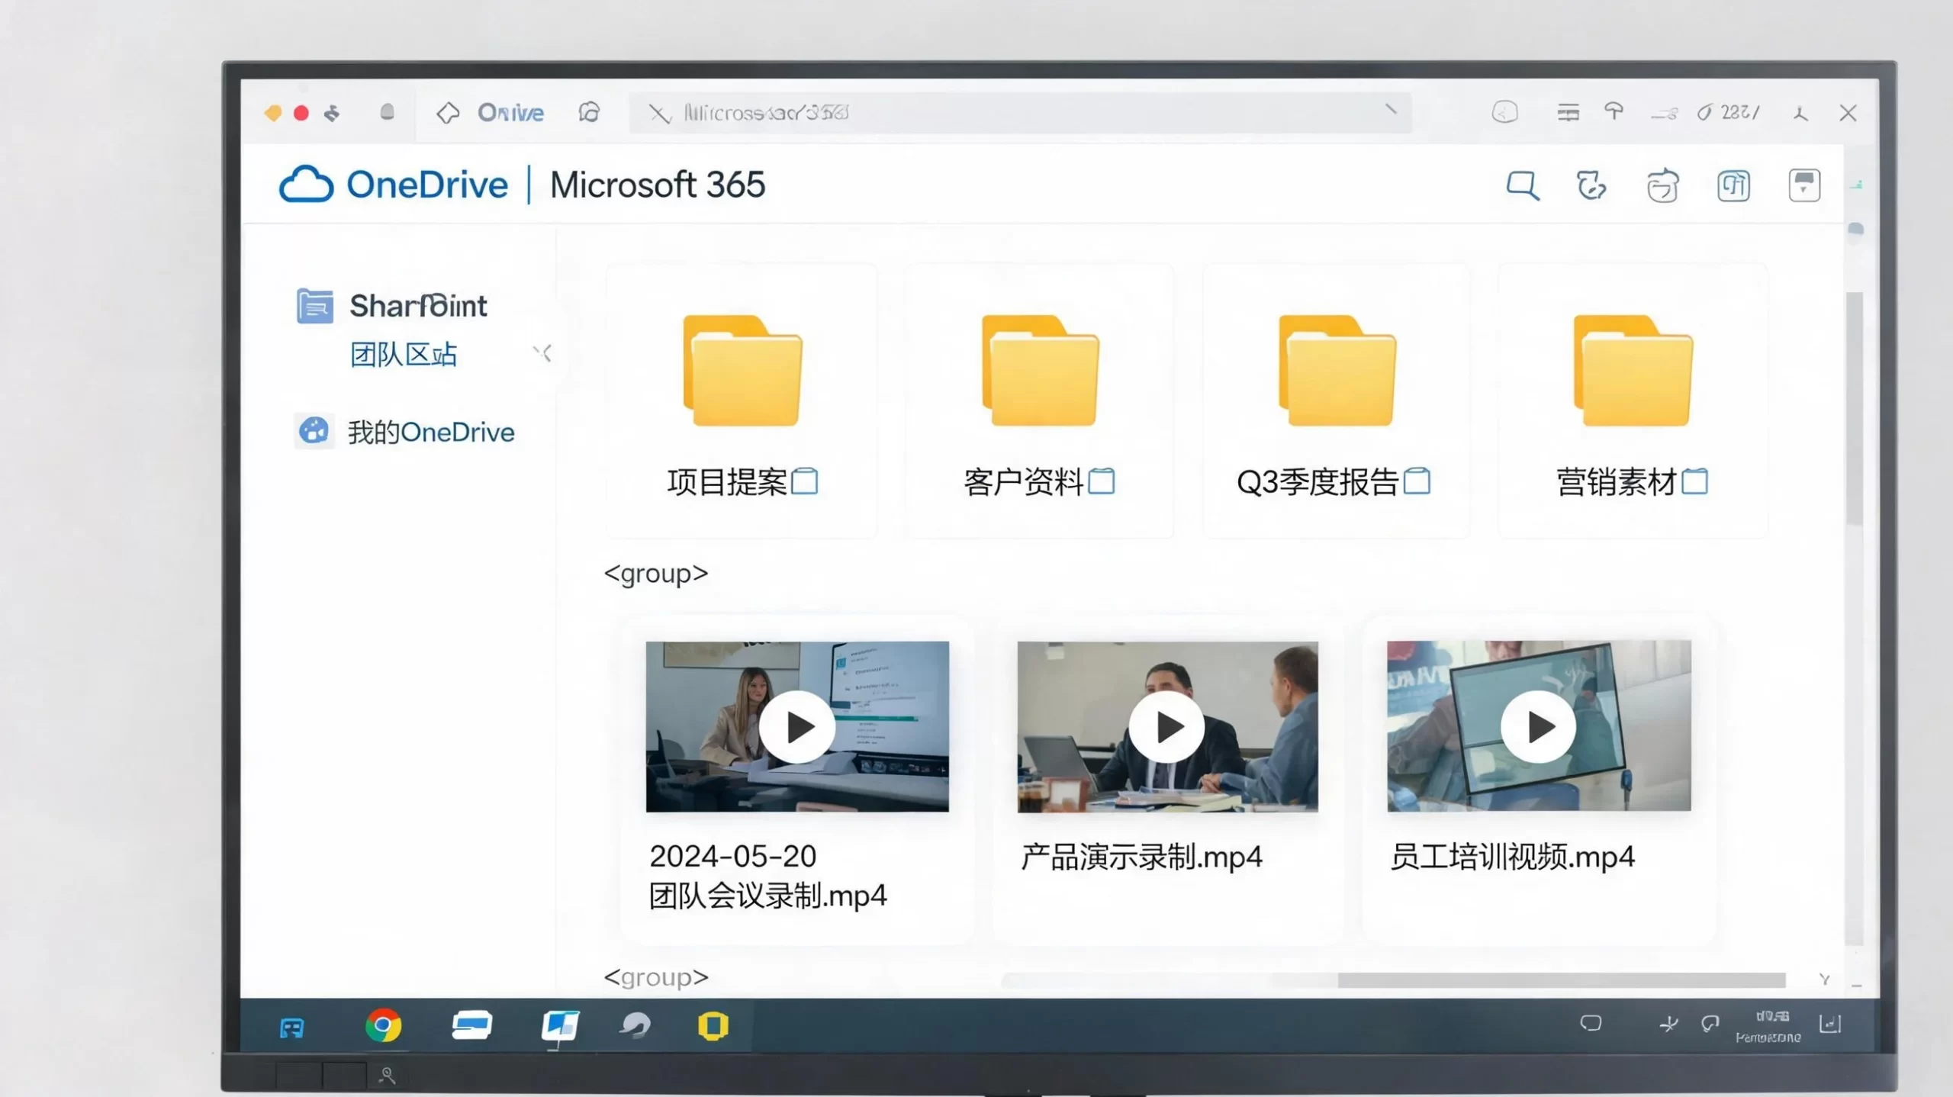The width and height of the screenshot is (1953, 1097).
Task: Open the yellow hexagon app in taskbar
Action: [713, 1026]
